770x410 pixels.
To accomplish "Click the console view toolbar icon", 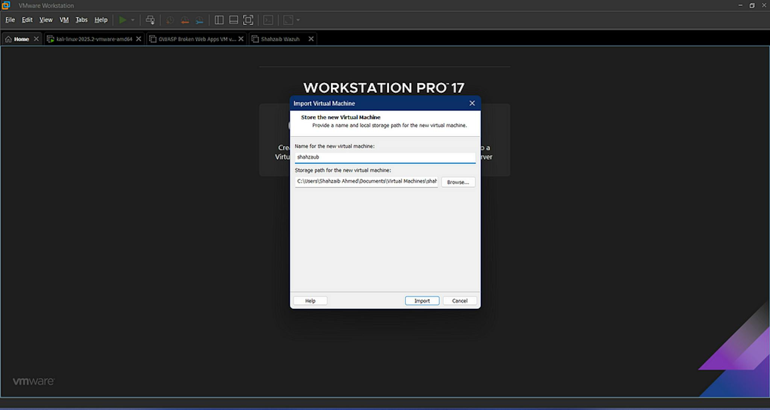I will pyautogui.click(x=268, y=20).
